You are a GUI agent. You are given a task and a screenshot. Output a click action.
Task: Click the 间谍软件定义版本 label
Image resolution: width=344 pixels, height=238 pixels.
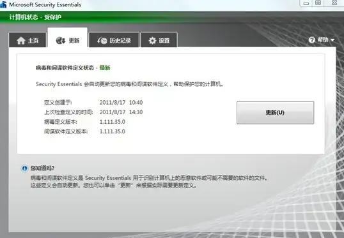click(x=66, y=131)
